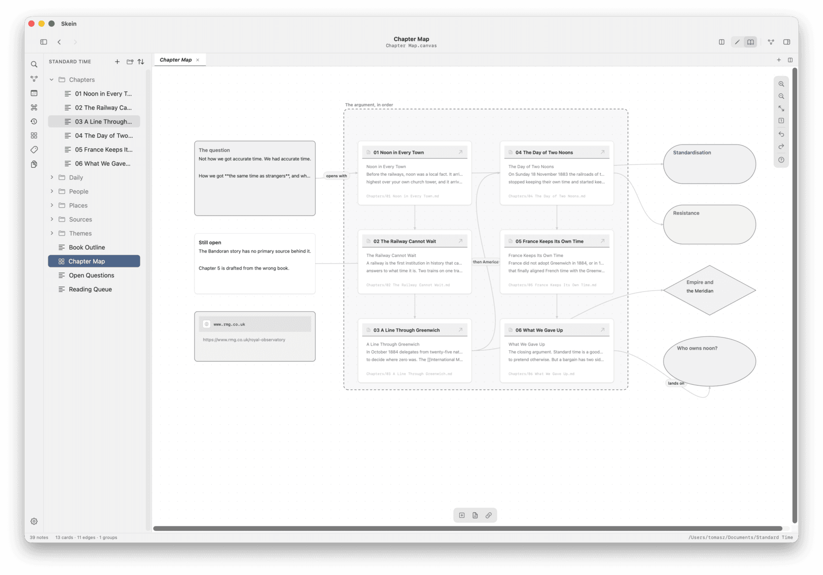Select the Chapter Map canvas file
This screenshot has width=823, height=575.
pos(94,261)
